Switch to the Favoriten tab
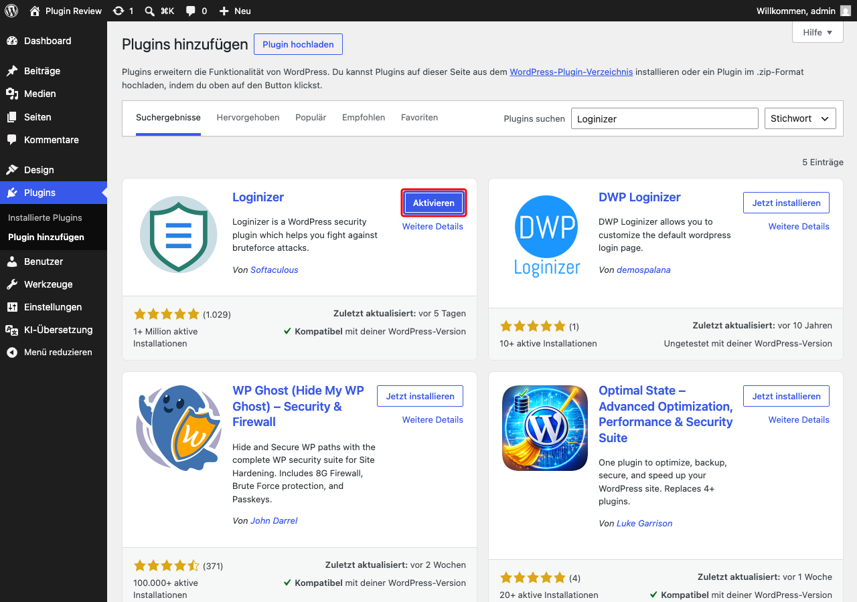The image size is (857, 602). [x=419, y=118]
